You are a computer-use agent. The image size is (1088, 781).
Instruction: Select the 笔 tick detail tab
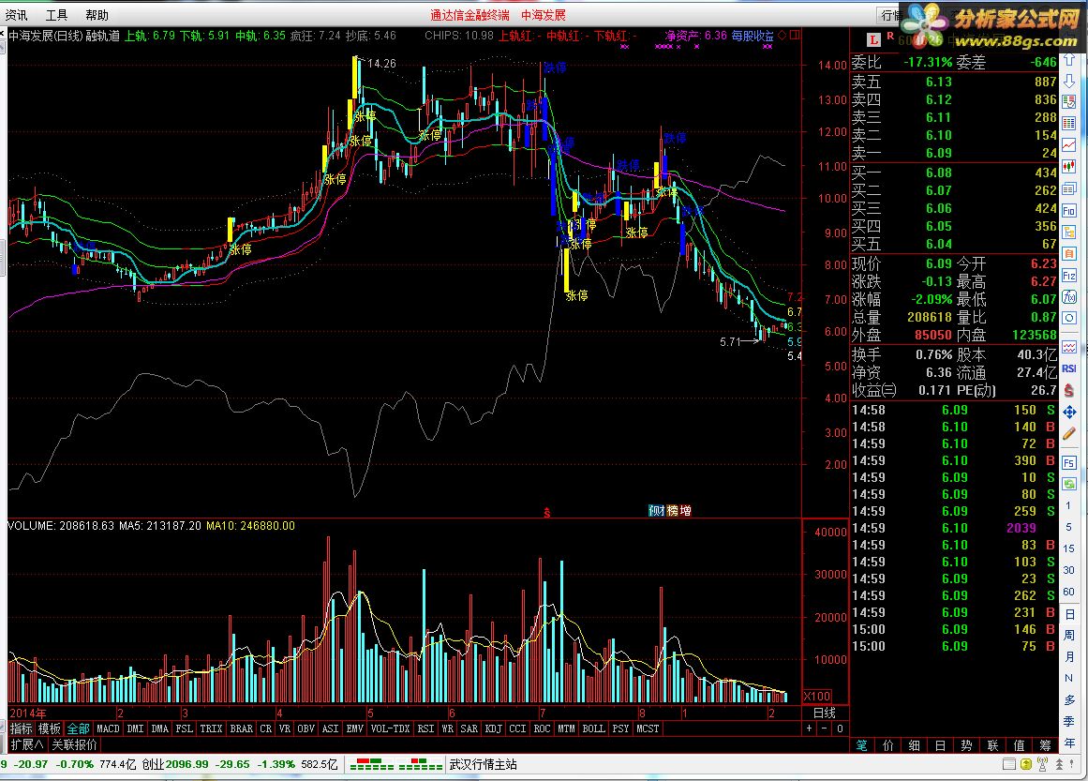(x=861, y=744)
